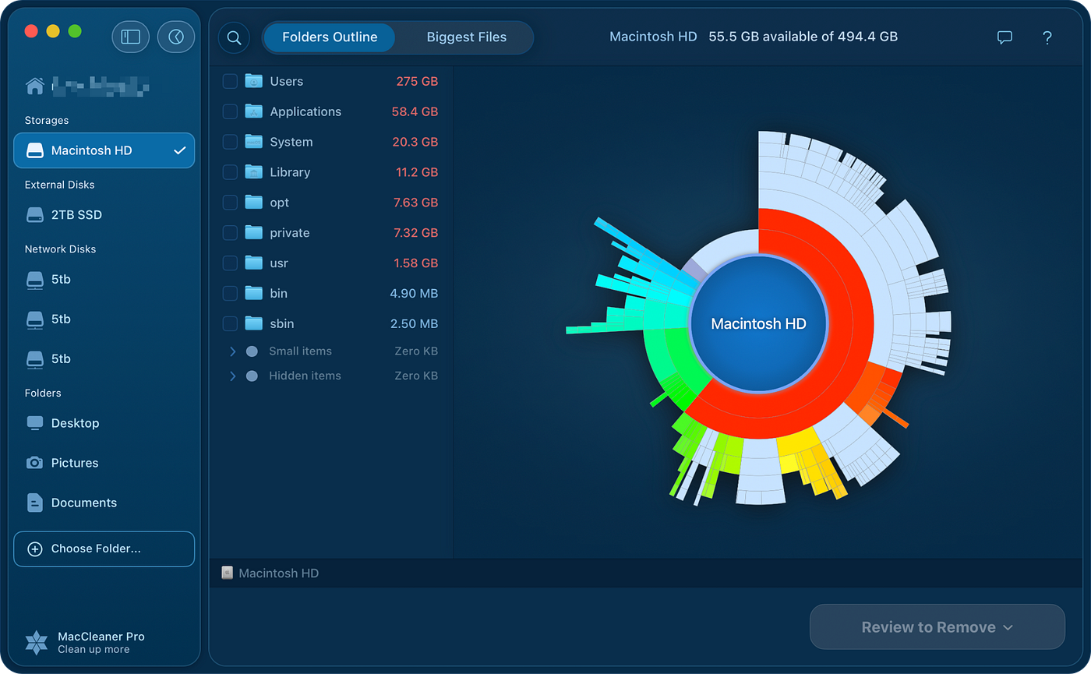Click the Review to Remove button
The image size is (1091, 674).
pyautogui.click(x=937, y=627)
